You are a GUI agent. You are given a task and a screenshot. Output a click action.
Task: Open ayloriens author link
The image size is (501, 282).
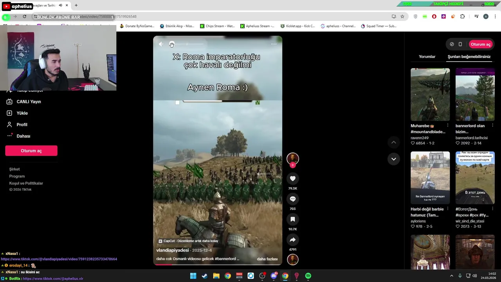click(x=418, y=221)
